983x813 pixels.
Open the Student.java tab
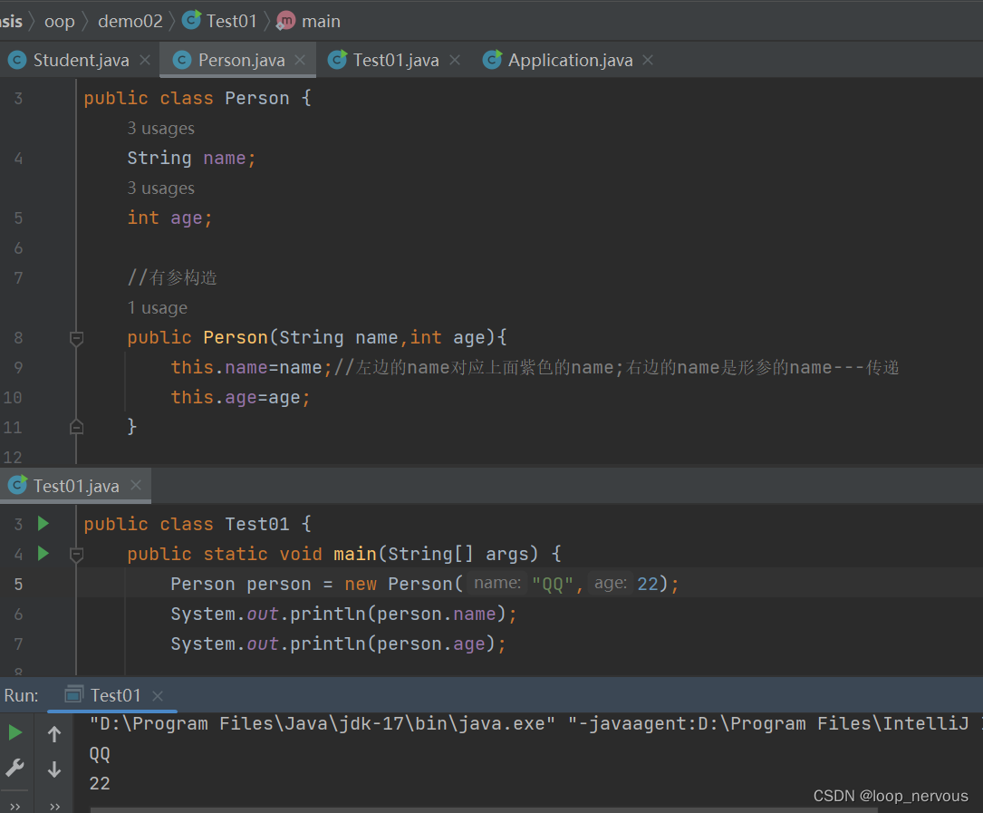[81, 60]
